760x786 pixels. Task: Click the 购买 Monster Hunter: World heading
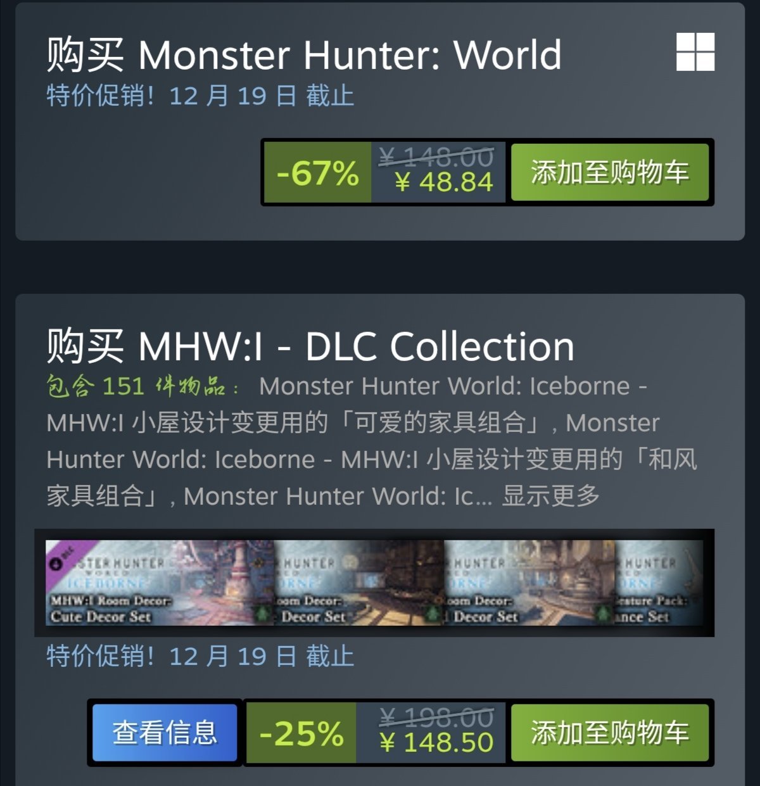[304, 54]
